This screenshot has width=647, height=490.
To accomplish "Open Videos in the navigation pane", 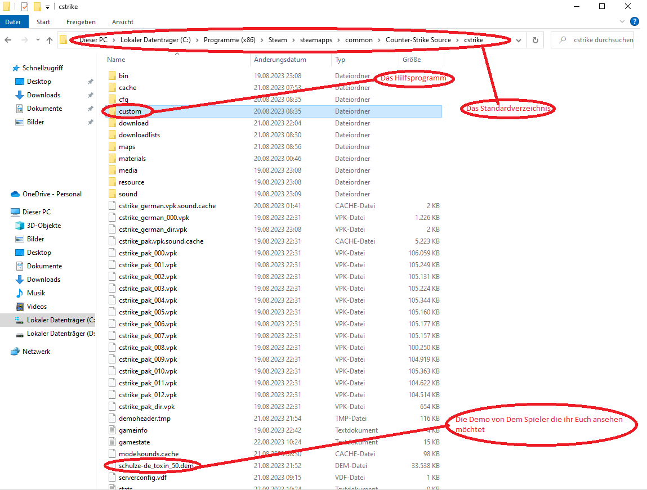I will click(x=37, y=307).
